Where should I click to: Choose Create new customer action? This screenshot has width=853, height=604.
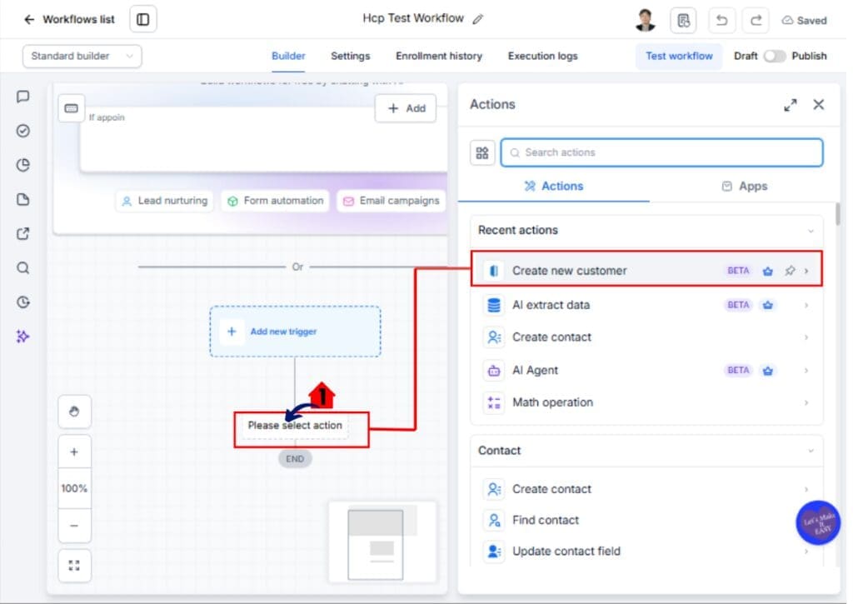pyautogui.click(x=646, y=271)
